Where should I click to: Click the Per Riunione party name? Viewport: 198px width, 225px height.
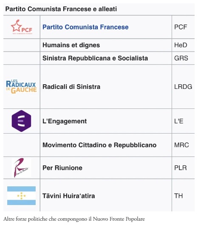pos(62,168)
